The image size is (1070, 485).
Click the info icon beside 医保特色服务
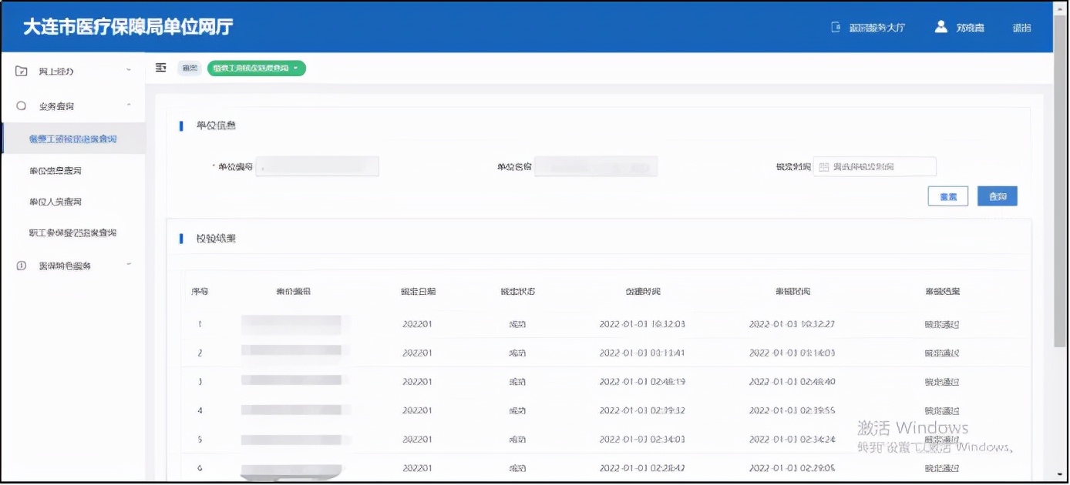[x=22, y=266]
